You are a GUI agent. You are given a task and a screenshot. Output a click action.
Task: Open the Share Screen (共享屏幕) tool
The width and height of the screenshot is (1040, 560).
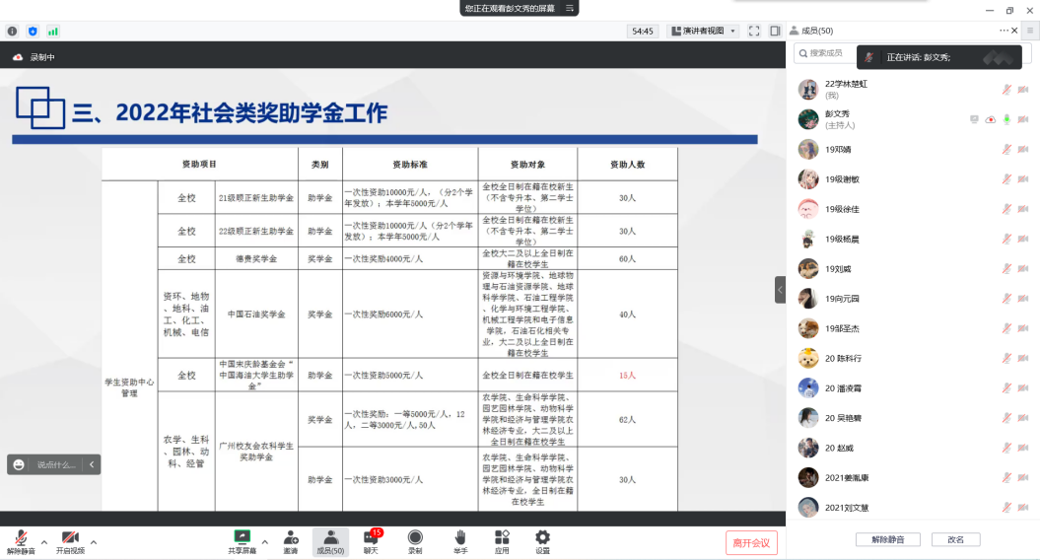pyautogui.click(x=242, y=537)
